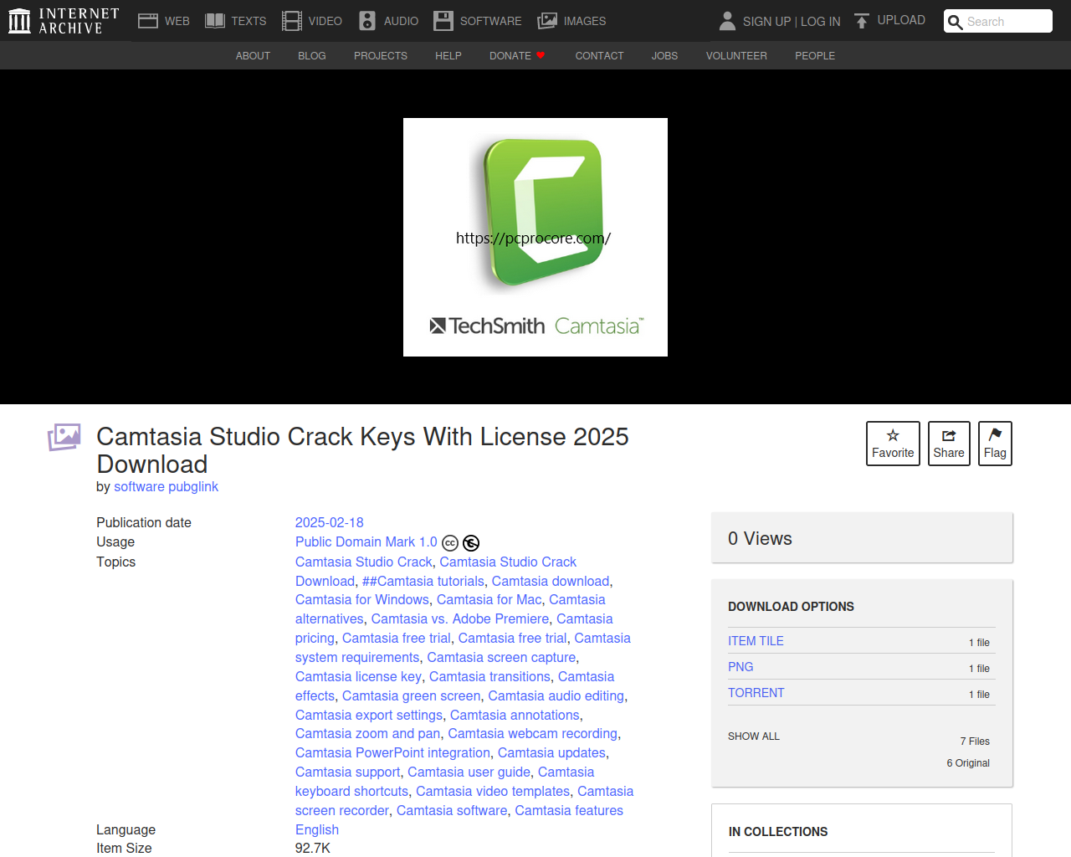Click the Creative Commons icon
Viewport: 1071px width, 857px height.
coord(450,543)
